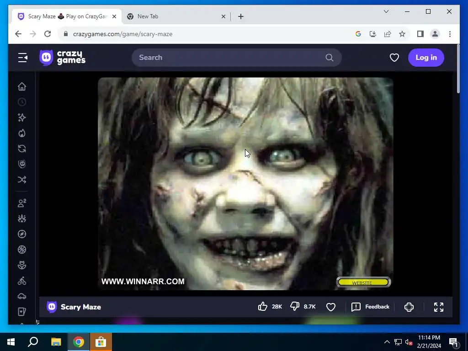Open Microsoft Store from taskbar
The width and height of the screenshot is (468, 351).
point(101,342)
